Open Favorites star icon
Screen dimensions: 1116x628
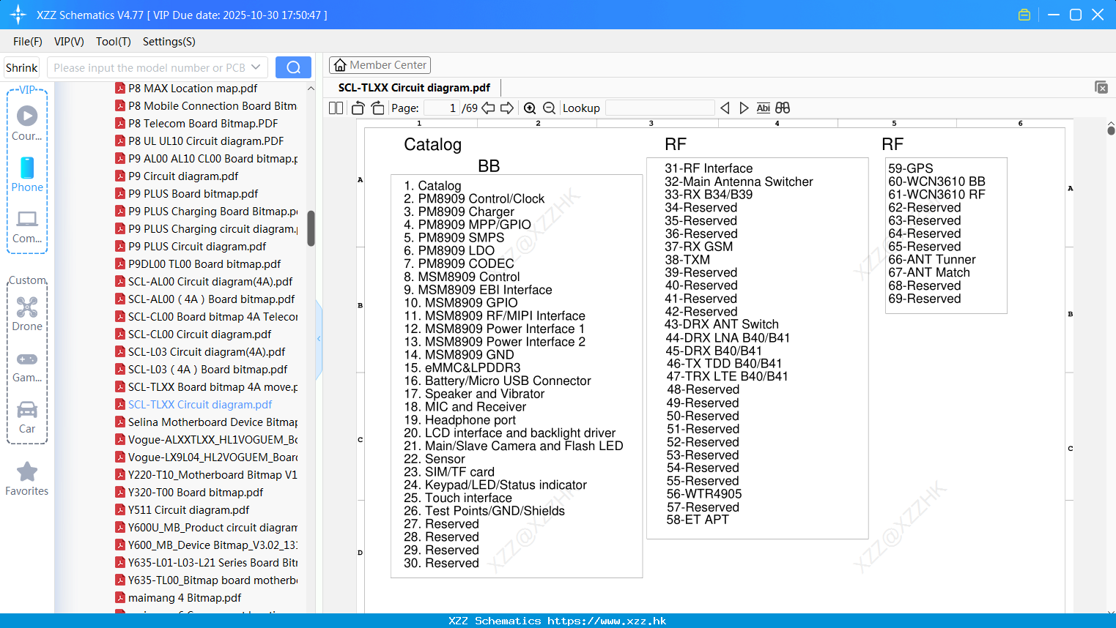point(27,479)
